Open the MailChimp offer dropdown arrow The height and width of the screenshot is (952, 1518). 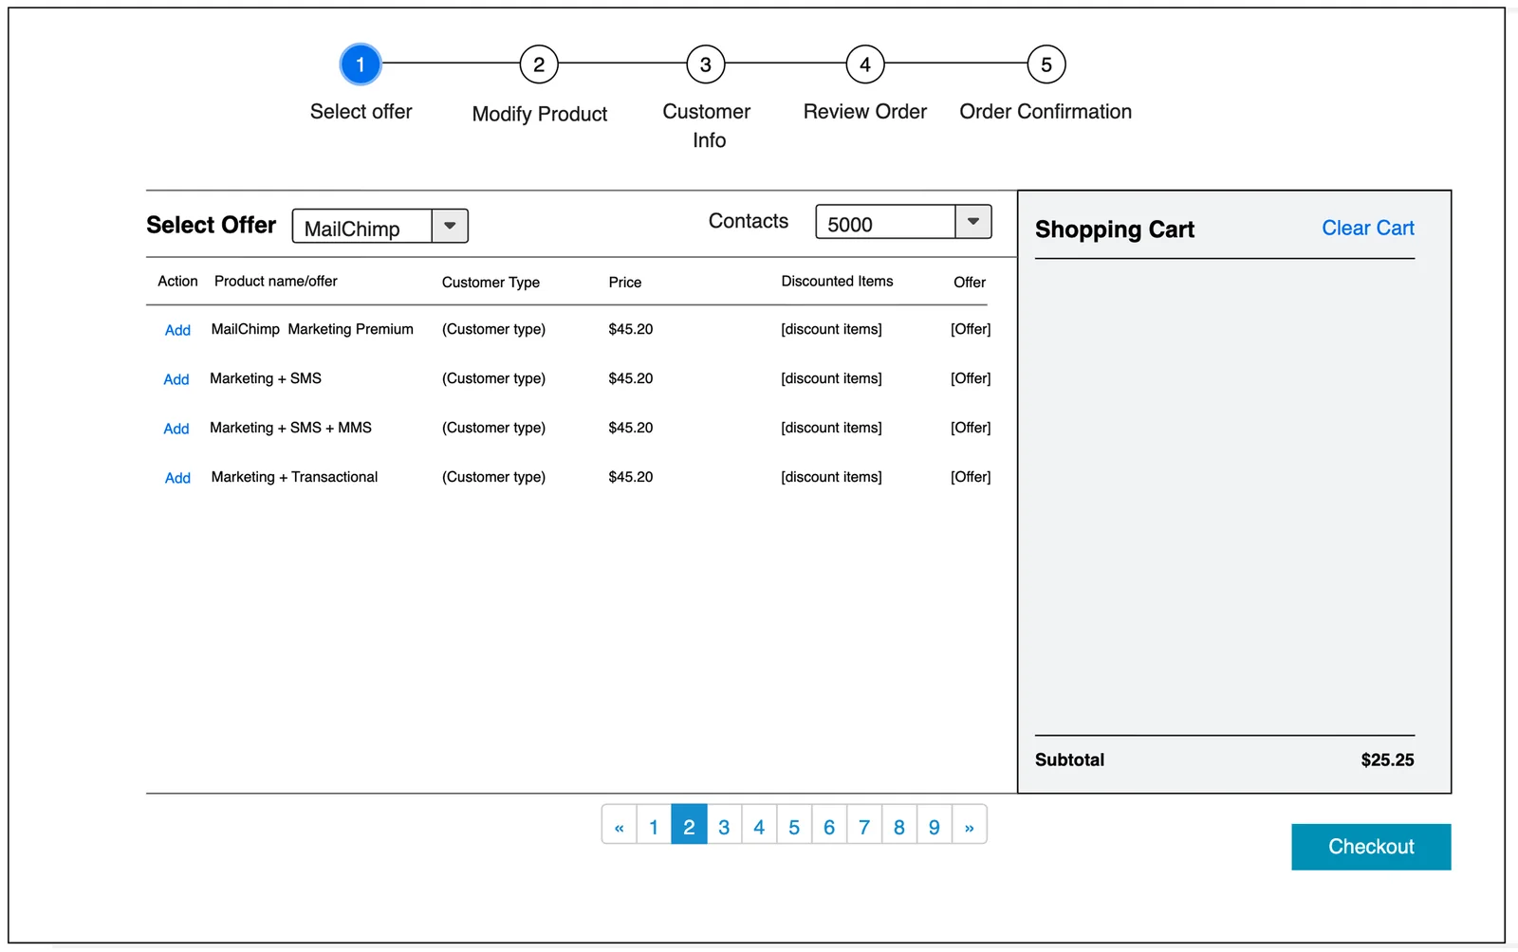[x=450, y=226]
